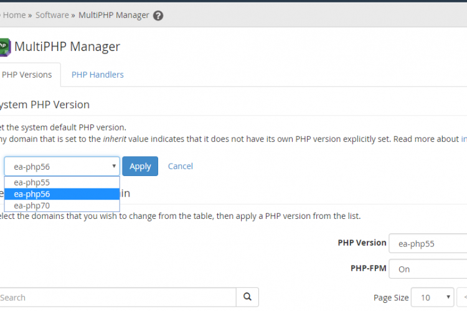Open the PHP-FPM dropdown set to On

pyautogui.click(x=428, y=269)
